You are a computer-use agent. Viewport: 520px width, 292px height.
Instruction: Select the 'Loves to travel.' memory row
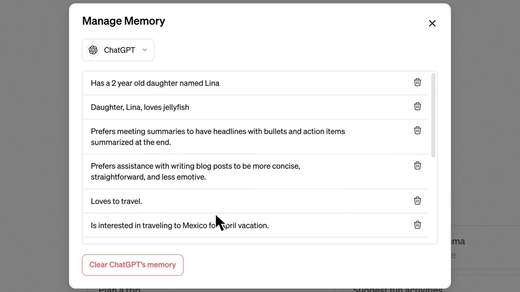pos(256,201)
